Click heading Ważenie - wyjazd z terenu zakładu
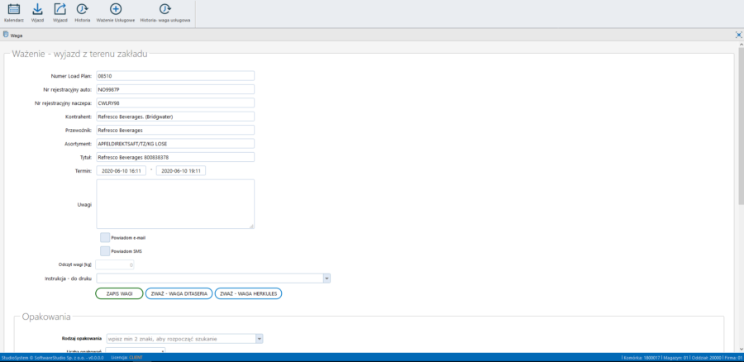The image size is (744, 362). [79, 54]
